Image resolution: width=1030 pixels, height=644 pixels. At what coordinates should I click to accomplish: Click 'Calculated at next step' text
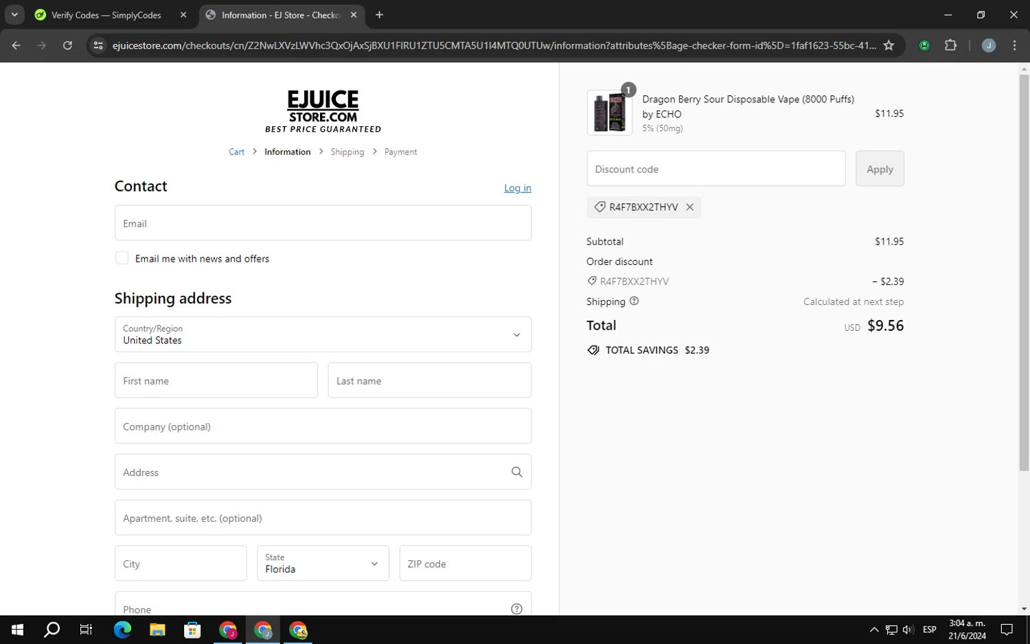pos(854,301)
